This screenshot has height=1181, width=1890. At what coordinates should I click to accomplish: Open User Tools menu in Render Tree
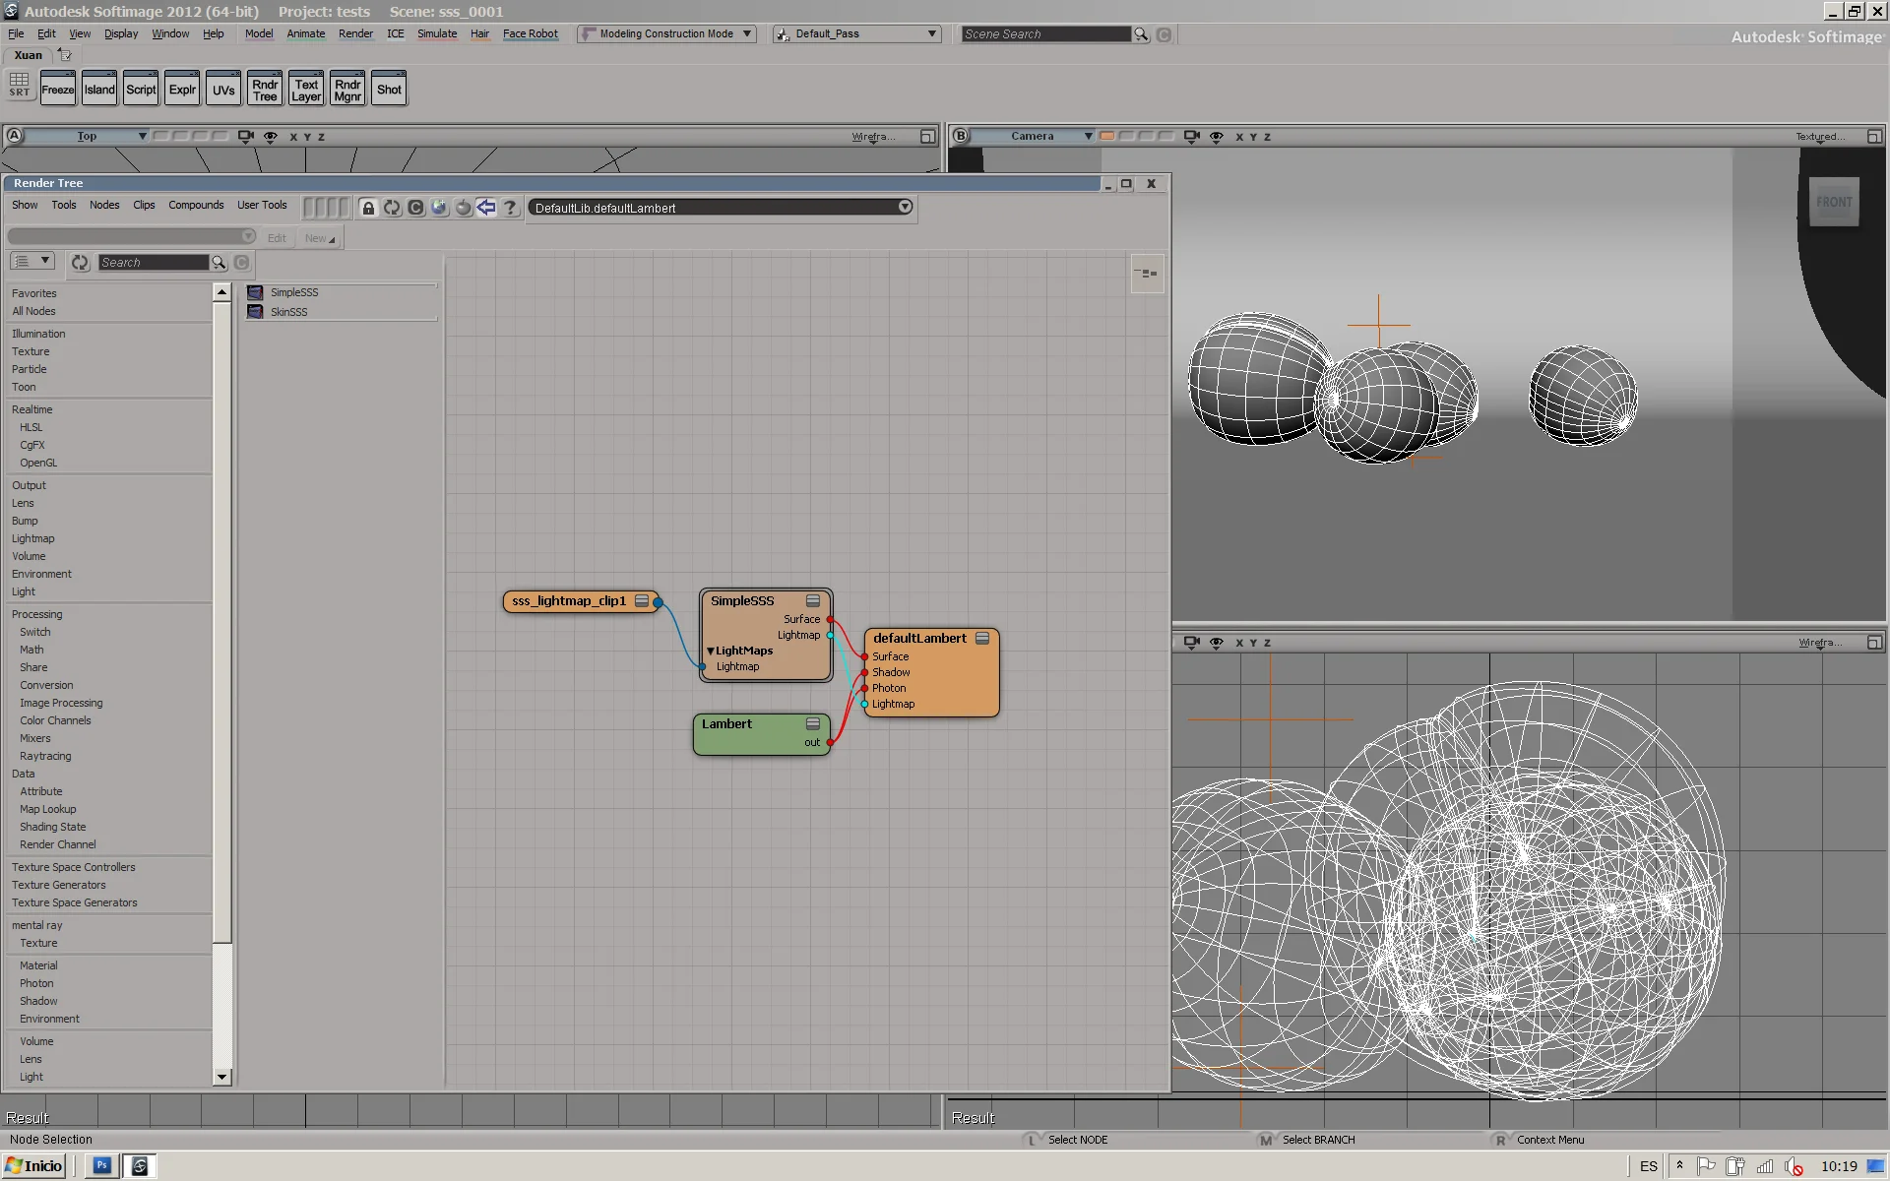coord(262,206)
